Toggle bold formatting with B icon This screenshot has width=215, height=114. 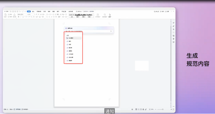(19, 17)
